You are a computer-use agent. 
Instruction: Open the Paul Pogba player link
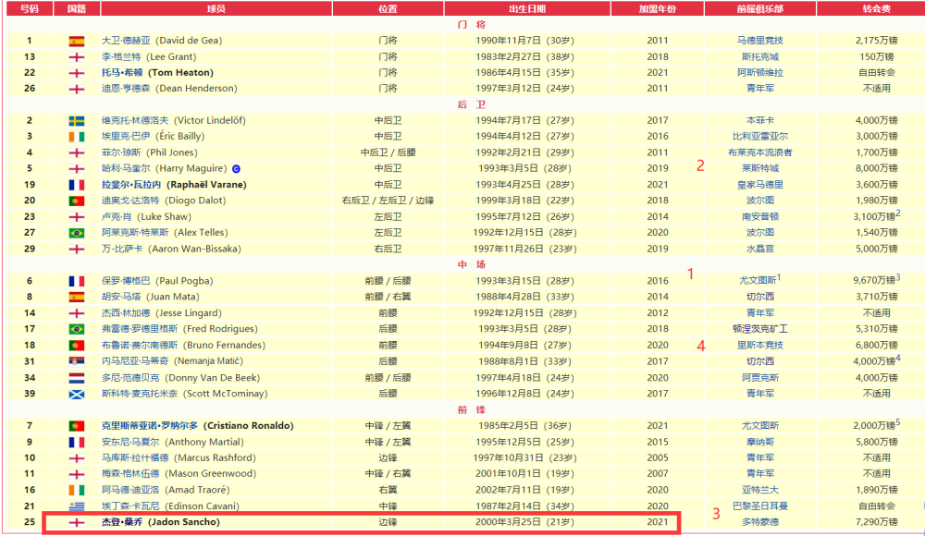point(126,281)
